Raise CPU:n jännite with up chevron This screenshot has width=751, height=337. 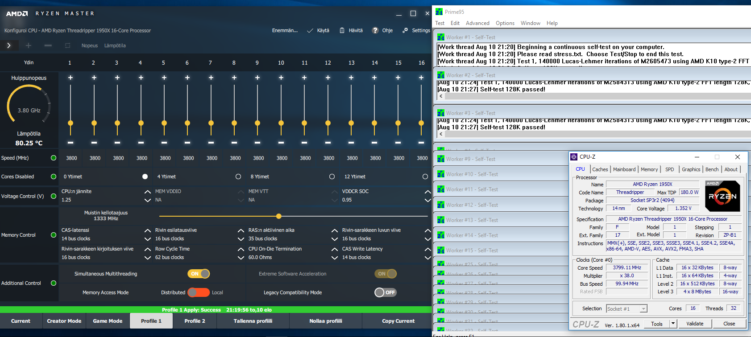click(x=148, y=192)
